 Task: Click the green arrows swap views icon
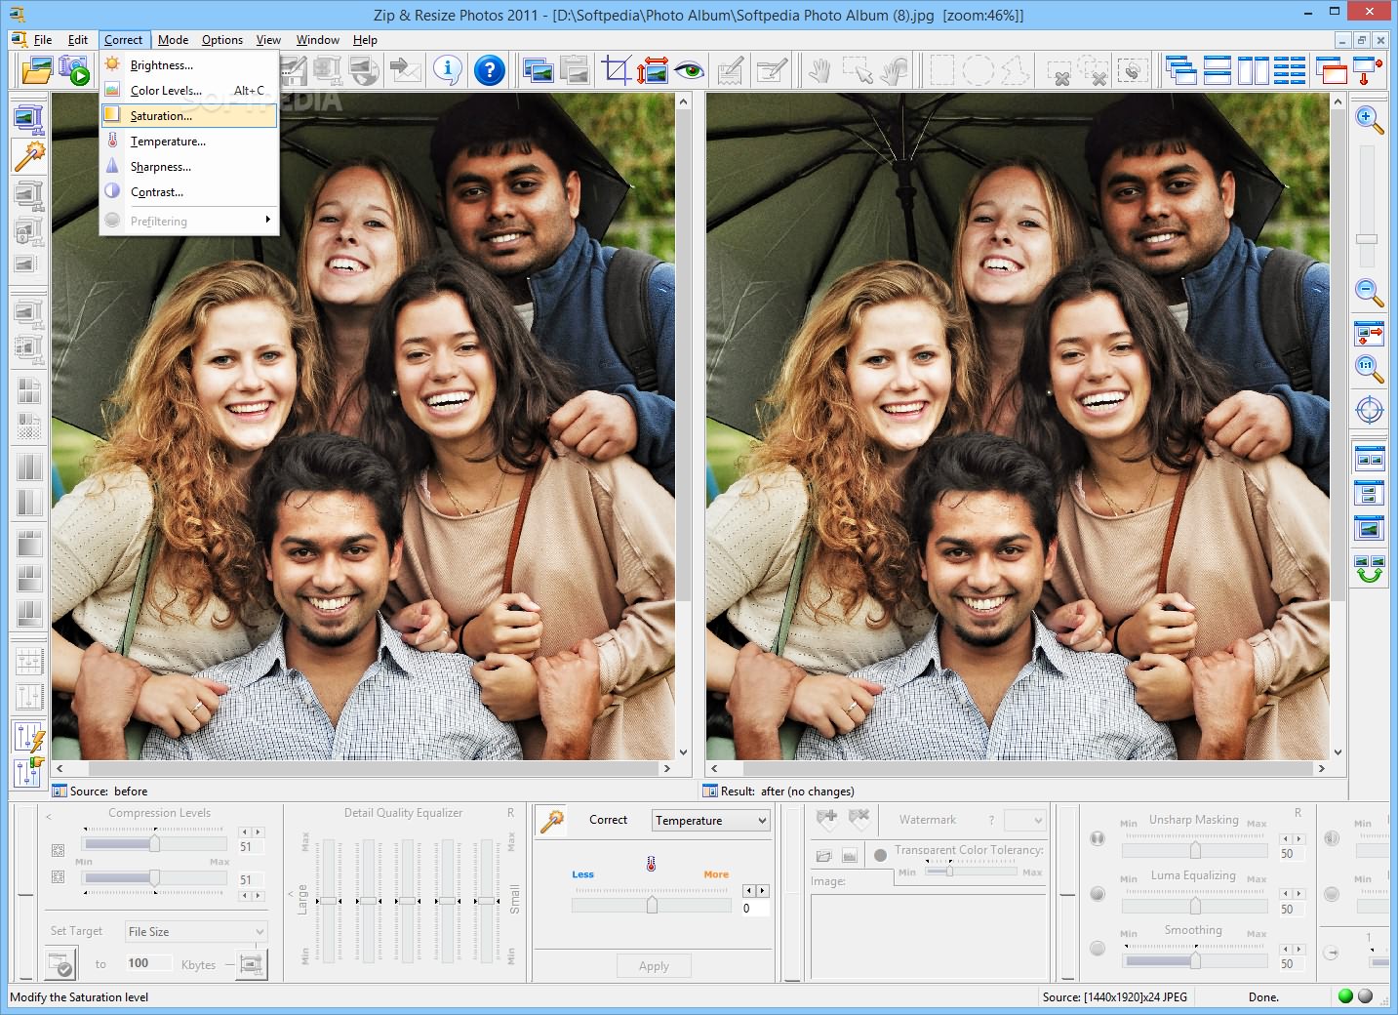(x=1370, y=569)
